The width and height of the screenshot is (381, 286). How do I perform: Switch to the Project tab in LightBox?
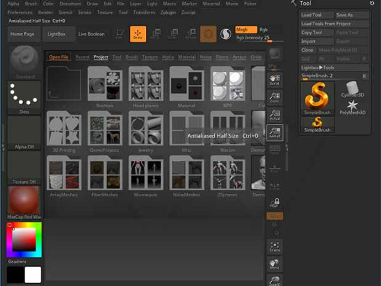coord(101,57)
